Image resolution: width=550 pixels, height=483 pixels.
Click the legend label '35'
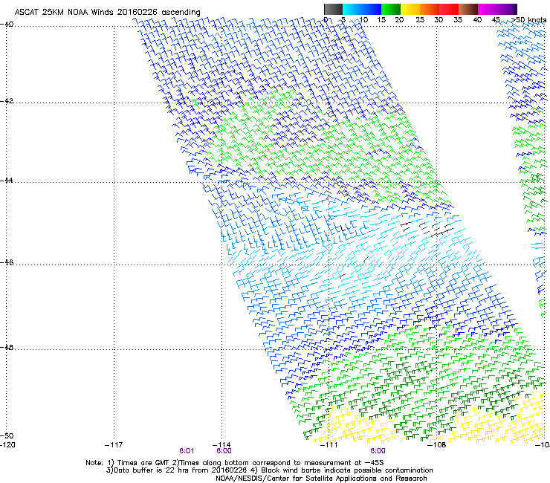458,20
